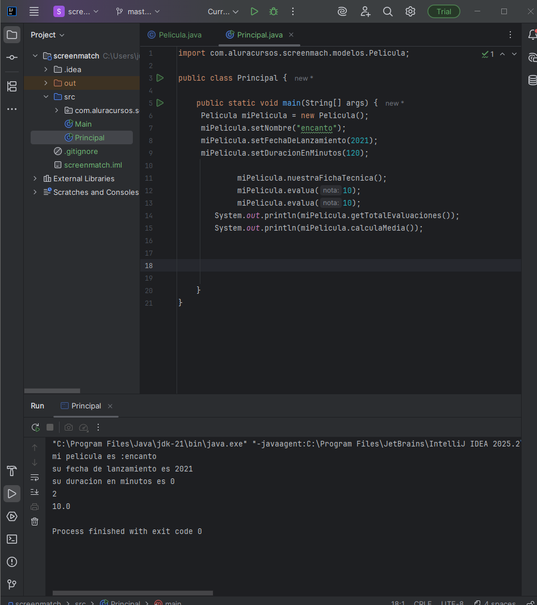Select Principal in the project tree

point(82,137)
